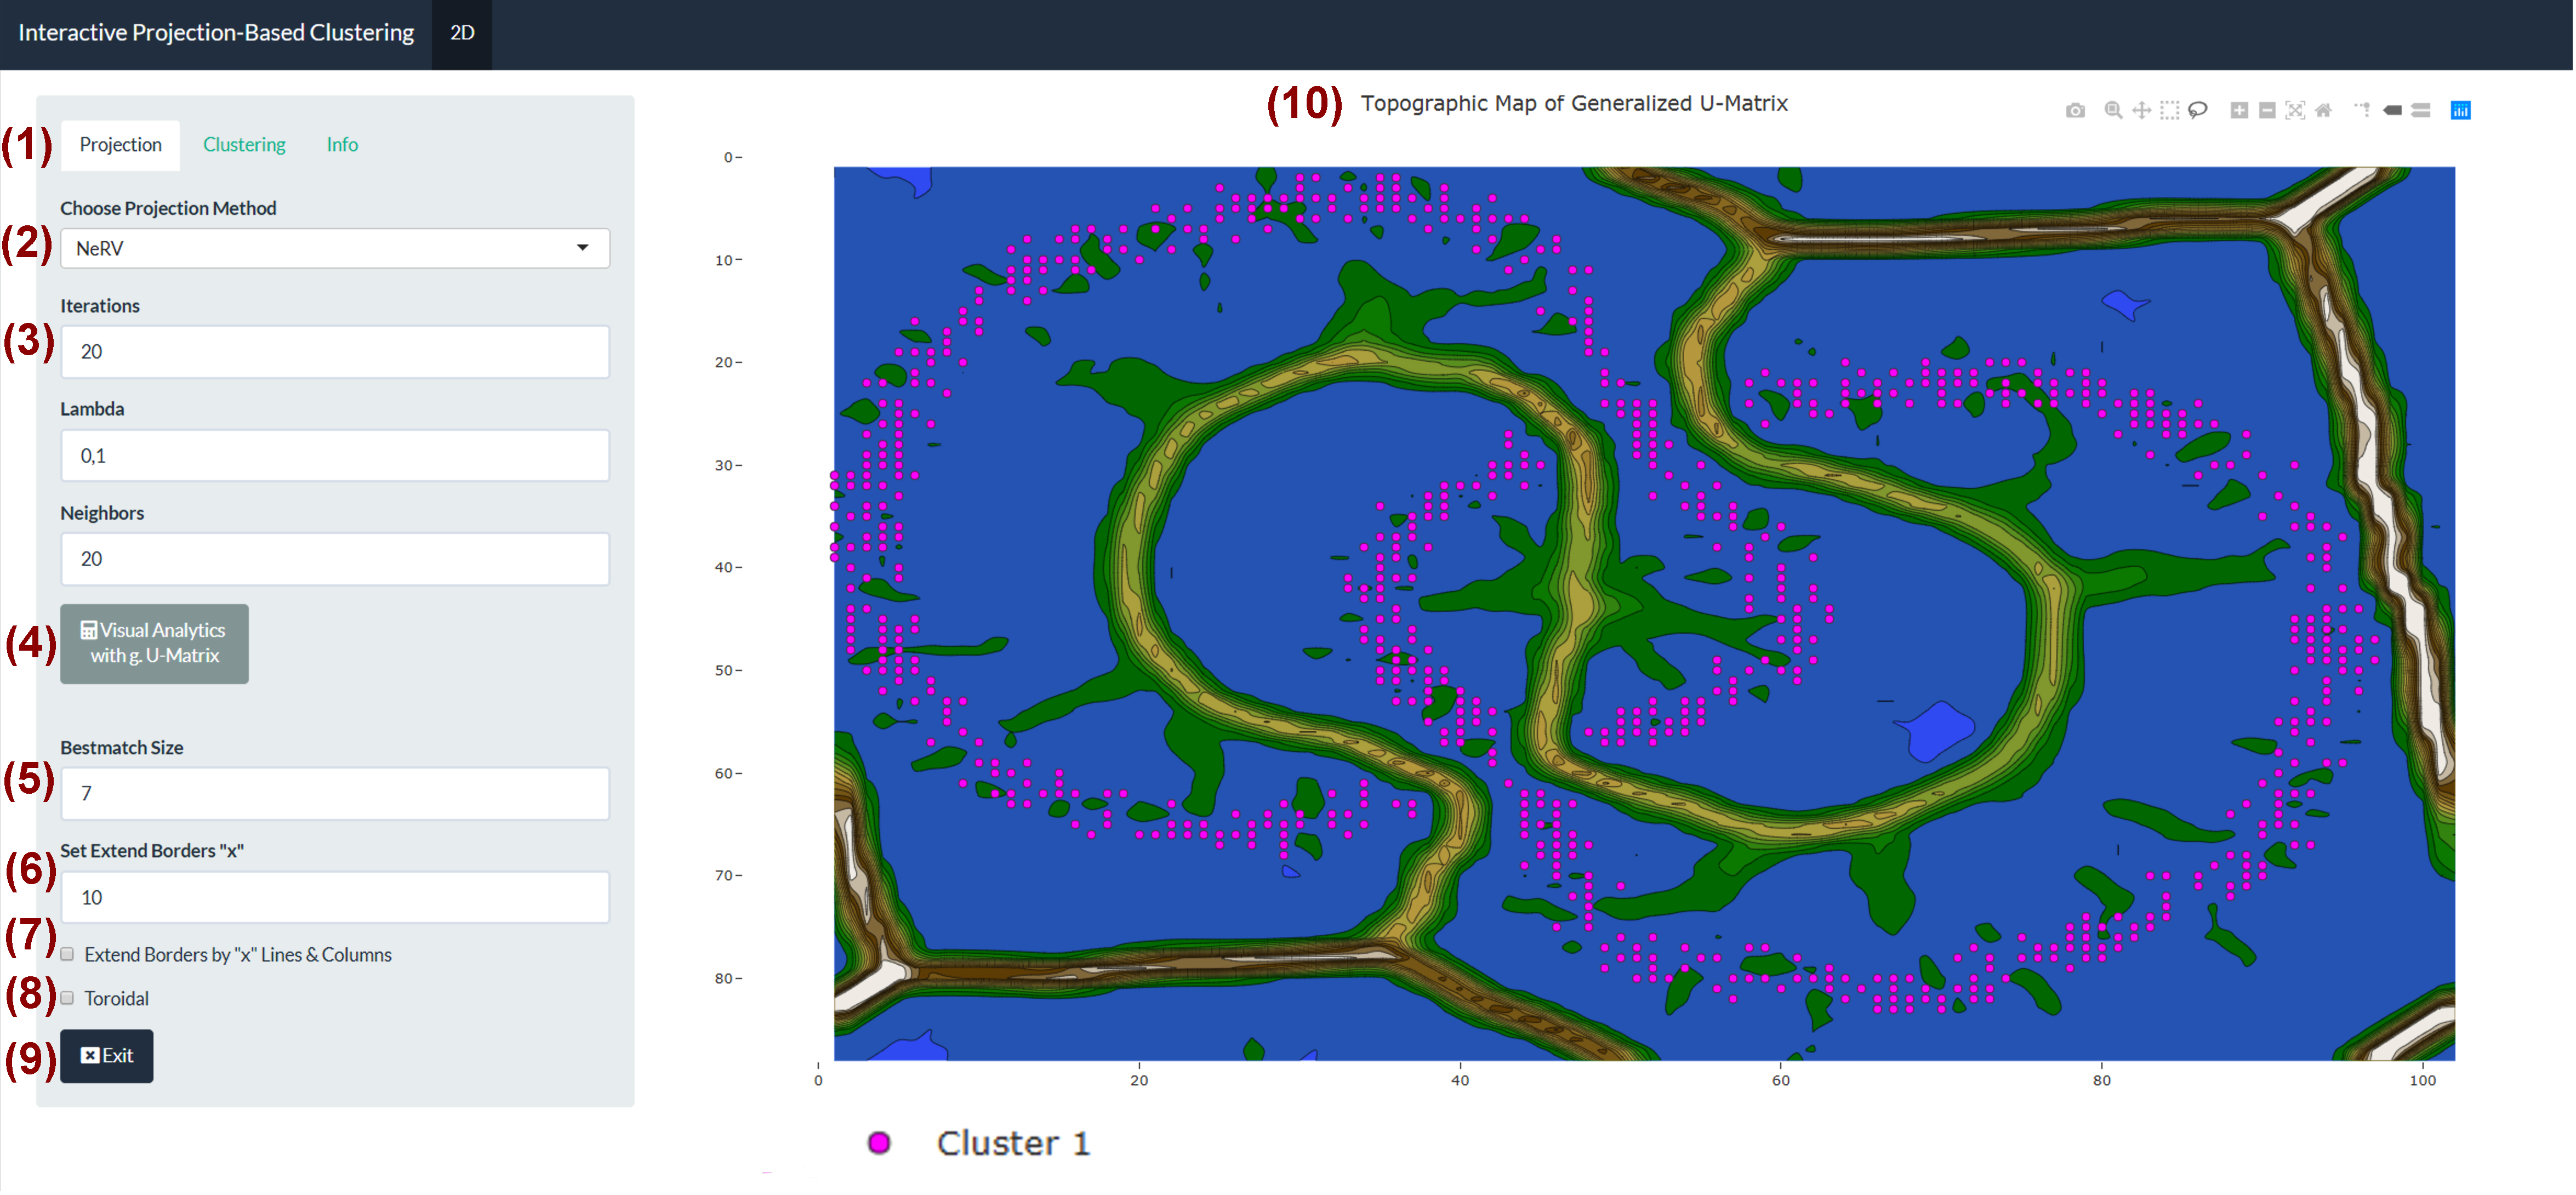This screenshot has height=1195, width=2576.
Task: Click the blue Plotly logo icon
Action: [2460, 110]
